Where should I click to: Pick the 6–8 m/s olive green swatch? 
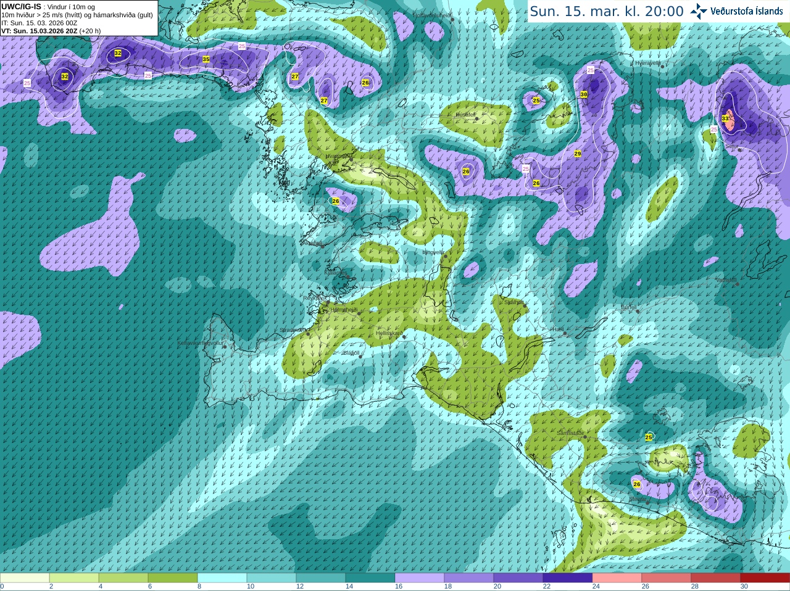[173, 578]
